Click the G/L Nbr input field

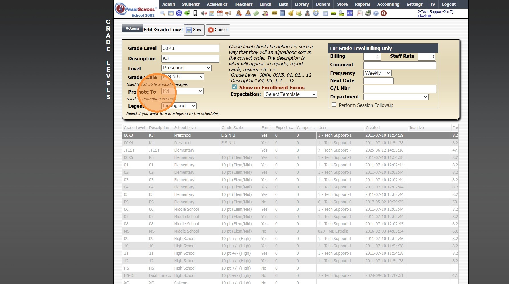pyautogui.click(x=400, y=89)
